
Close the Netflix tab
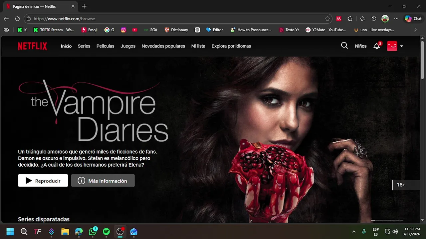pyautogui.click(x=73, y=6)
